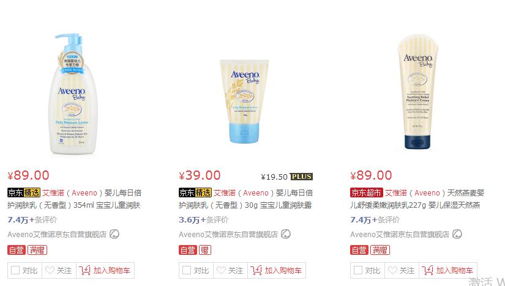Viewport: 505px width, 286px height.
Task: Open the 354ml pump bottle product image
Action: [73, 94]
